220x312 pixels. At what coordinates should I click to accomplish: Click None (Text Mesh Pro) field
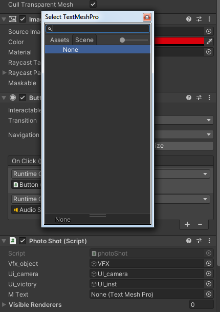147,294
